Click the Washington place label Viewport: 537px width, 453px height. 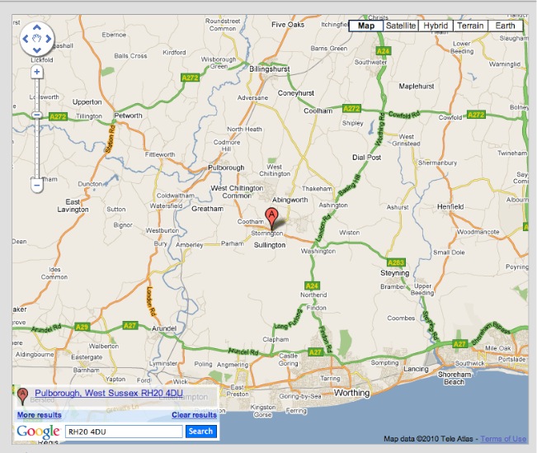click(x=318, y=251)
